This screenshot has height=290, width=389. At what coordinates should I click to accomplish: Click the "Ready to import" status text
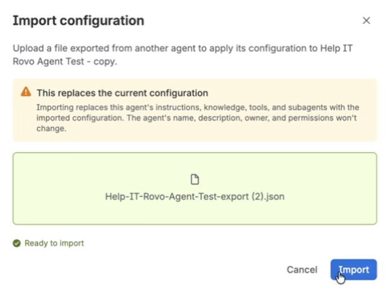click(x=54, y=243)
